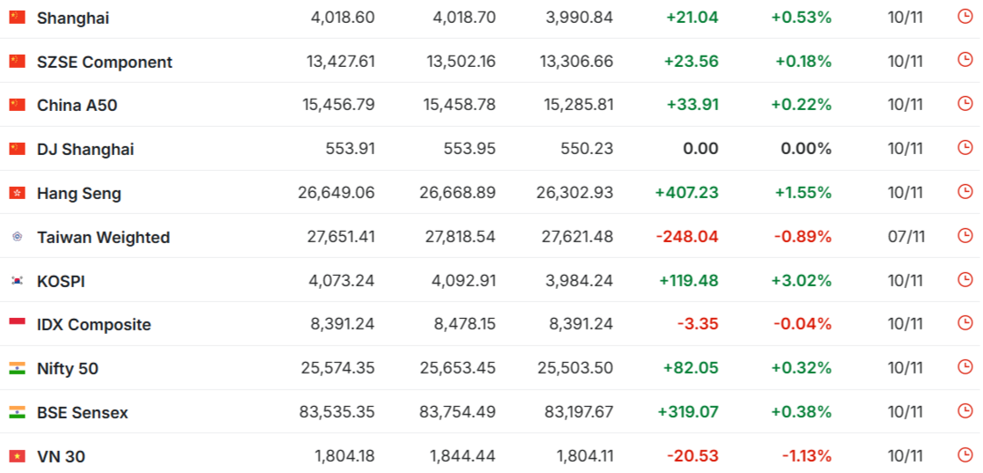The image size is (983, 473).
Task: View the Nifty 50 index details
Action: (x=68, y=368)
